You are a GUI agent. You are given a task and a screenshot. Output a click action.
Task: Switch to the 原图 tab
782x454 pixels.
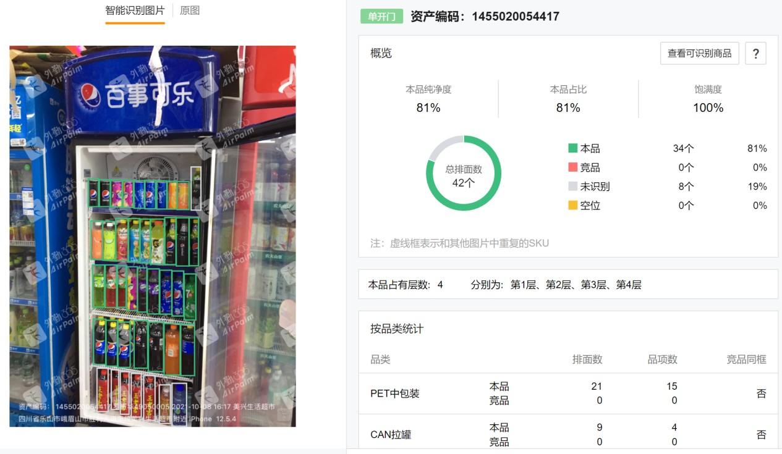[190, 11]
